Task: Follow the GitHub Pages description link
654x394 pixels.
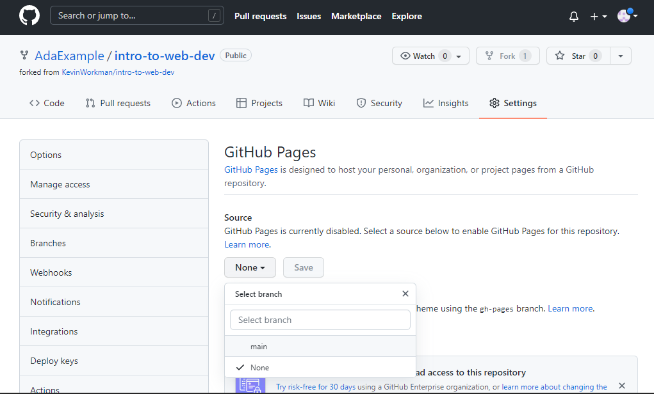Action: click(251, 169)
